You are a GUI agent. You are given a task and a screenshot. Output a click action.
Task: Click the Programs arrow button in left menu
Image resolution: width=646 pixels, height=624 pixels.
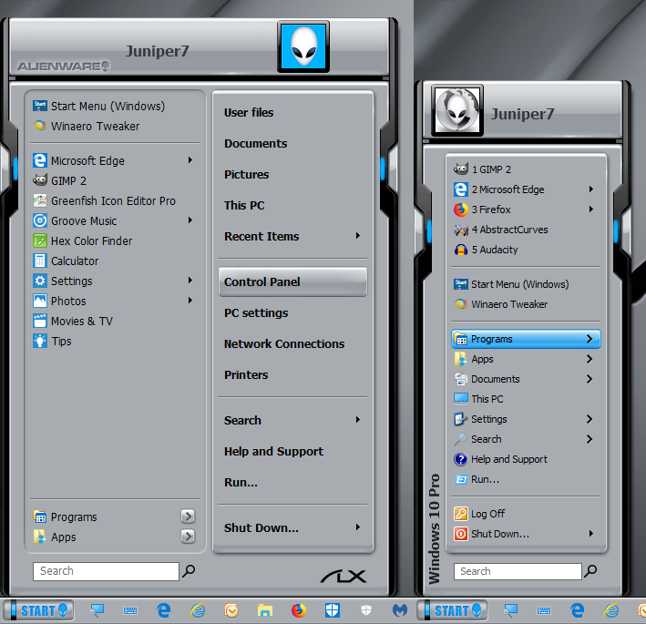coord(188,517)
